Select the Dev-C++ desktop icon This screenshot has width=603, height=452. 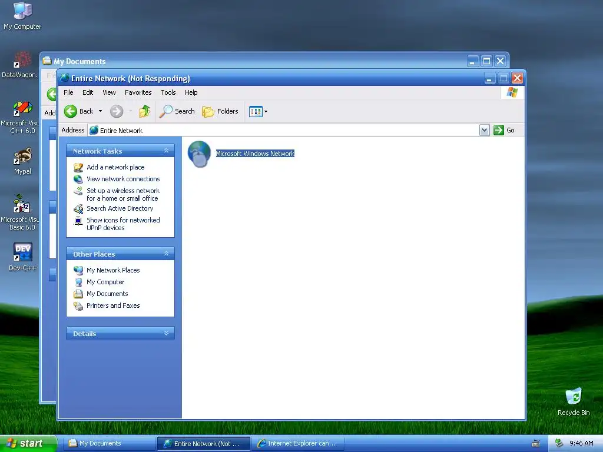pyautogui.click(x=22, y=252)
